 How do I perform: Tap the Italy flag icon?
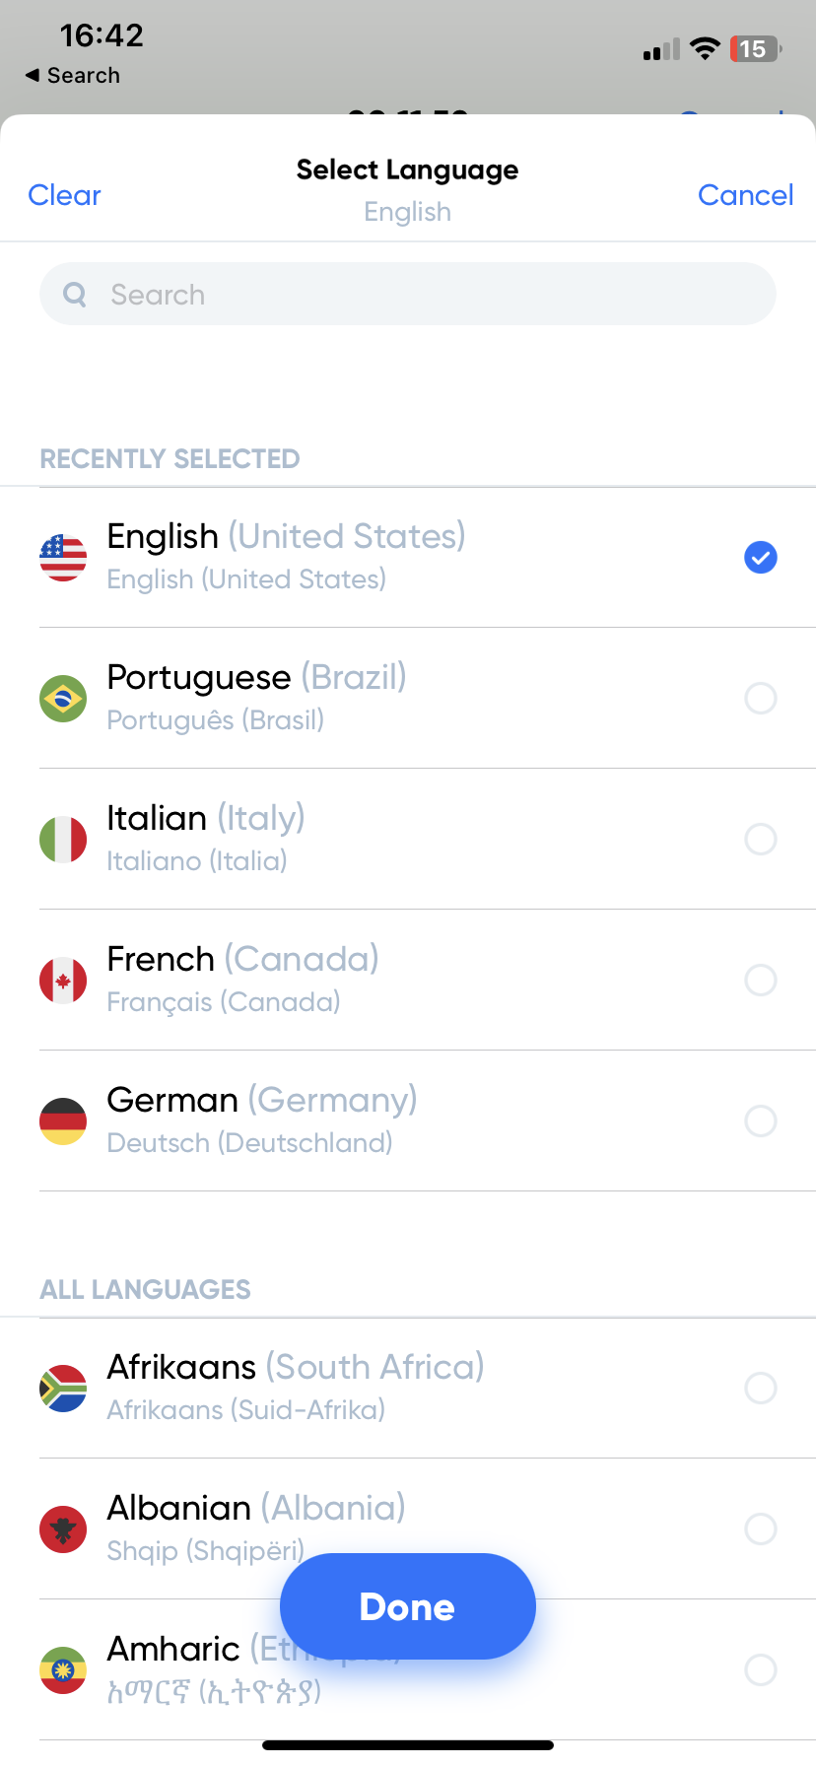coord(63,840)
